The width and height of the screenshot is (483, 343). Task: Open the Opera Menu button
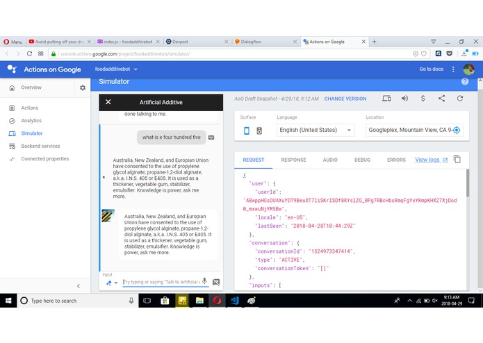13,42
